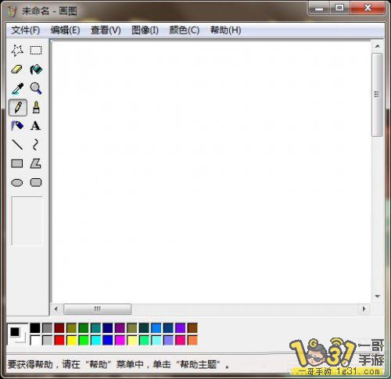Pick the yellow color swatch
Image resolution: width=391 pixels, height=379 pixels.
72,340
